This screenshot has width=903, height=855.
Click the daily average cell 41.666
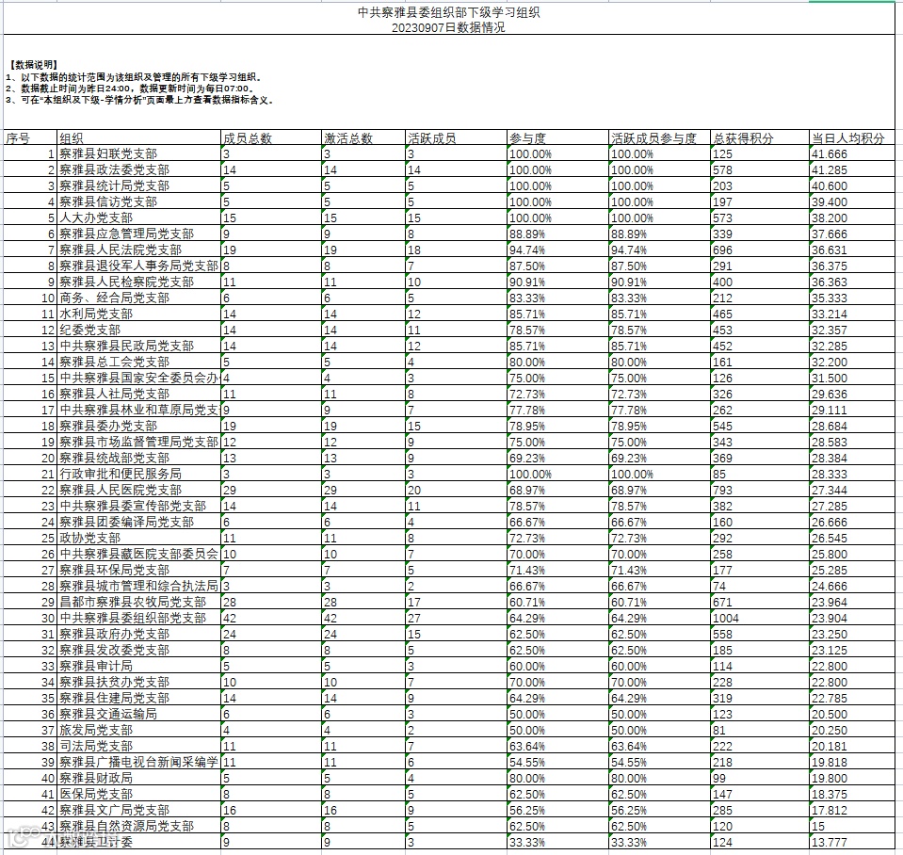(852, 153)
